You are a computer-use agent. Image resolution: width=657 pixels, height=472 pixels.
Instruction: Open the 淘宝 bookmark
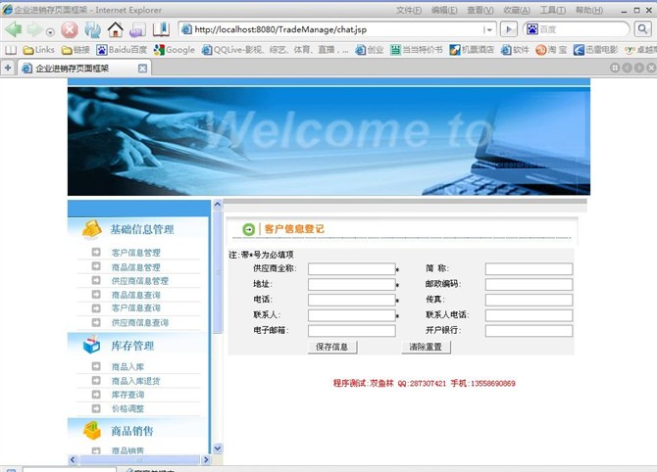point(551,50)
